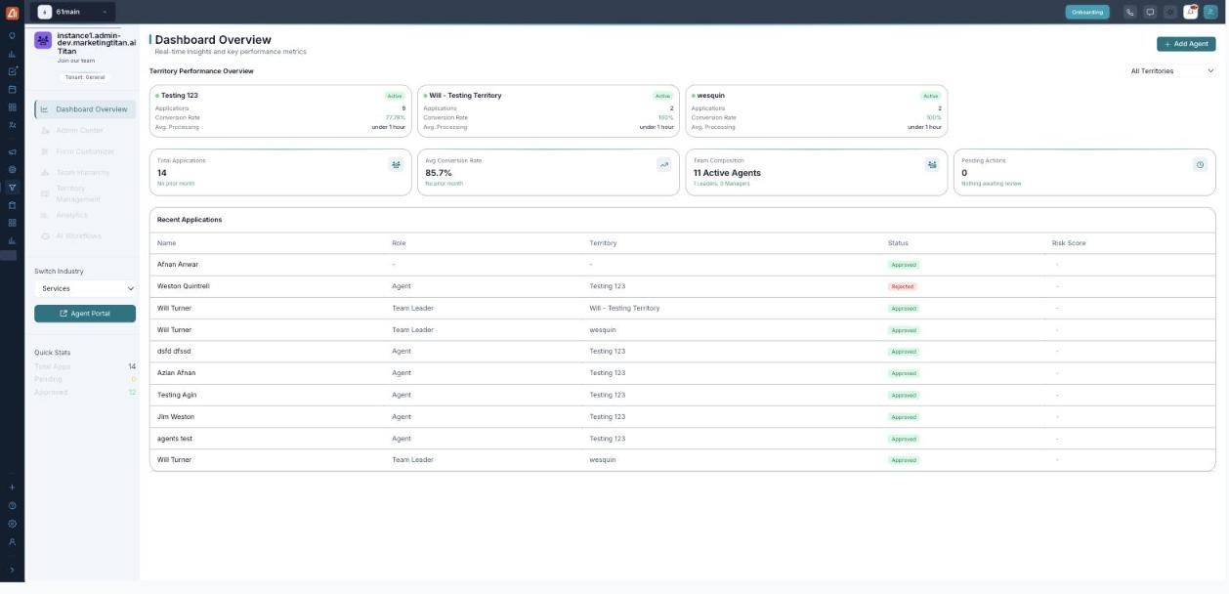The image size is (1229, 594).
Task: Click the Territory column header
Action: [604, 243]
